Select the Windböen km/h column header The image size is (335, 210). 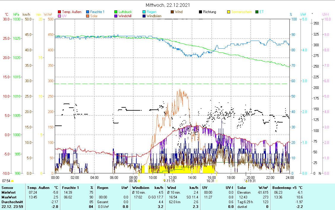click(148, 188)
